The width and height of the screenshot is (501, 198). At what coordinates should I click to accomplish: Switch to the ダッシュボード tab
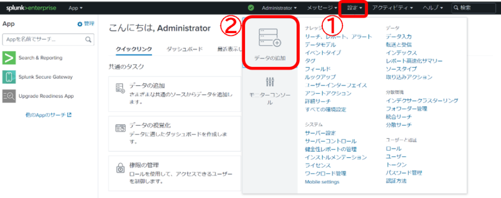[184, 49]
